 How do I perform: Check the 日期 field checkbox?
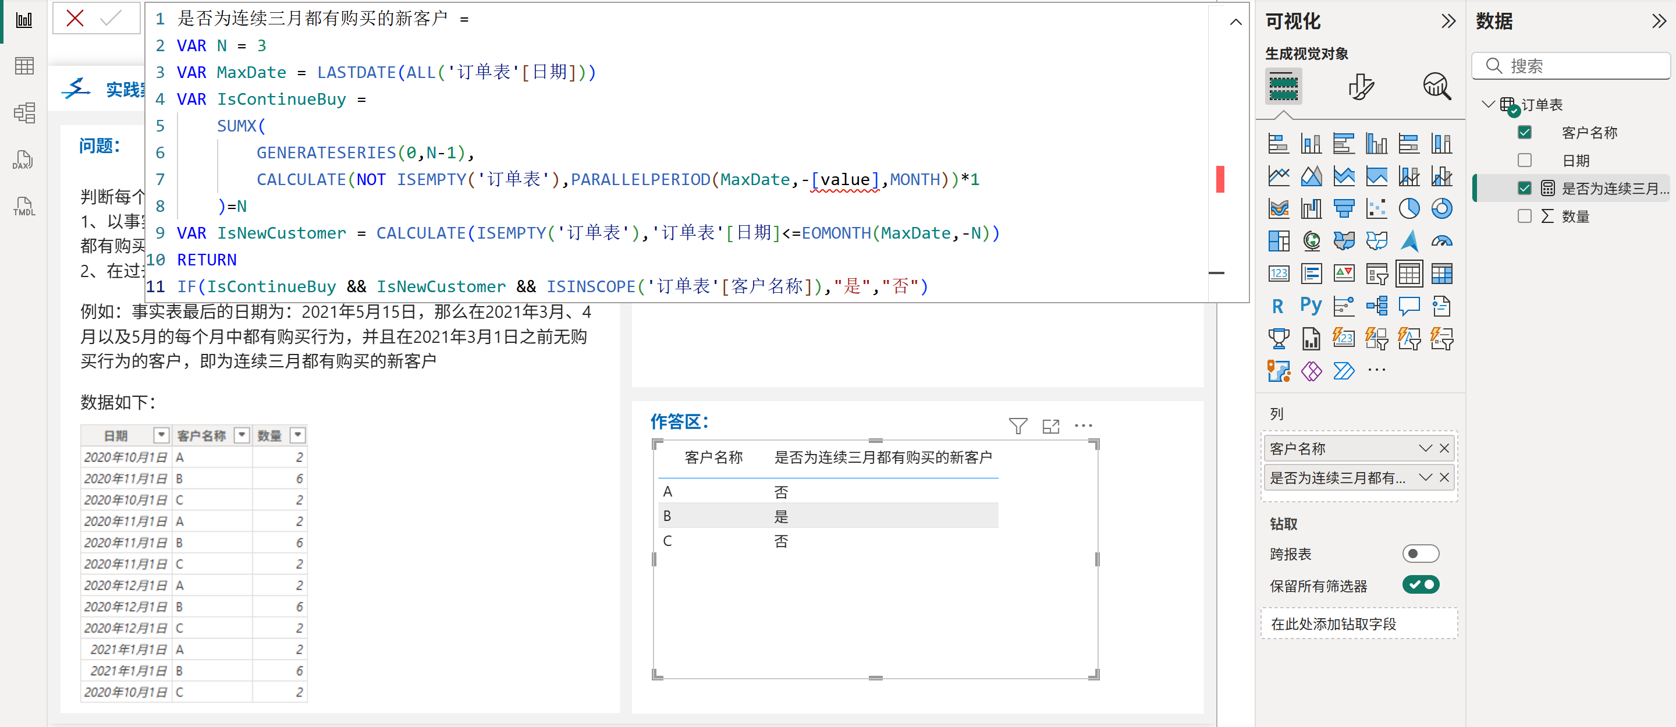point(1525,160)
